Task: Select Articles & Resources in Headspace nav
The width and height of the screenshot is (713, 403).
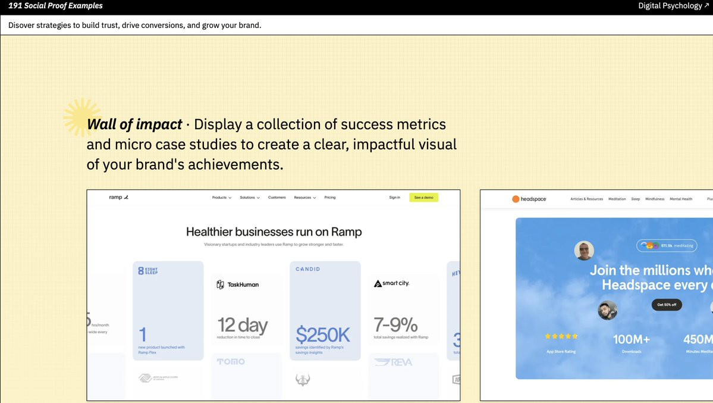Action: pos(586,199)
